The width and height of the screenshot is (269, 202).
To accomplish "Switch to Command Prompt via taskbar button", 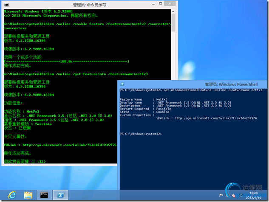I will [x=44, y=195].
